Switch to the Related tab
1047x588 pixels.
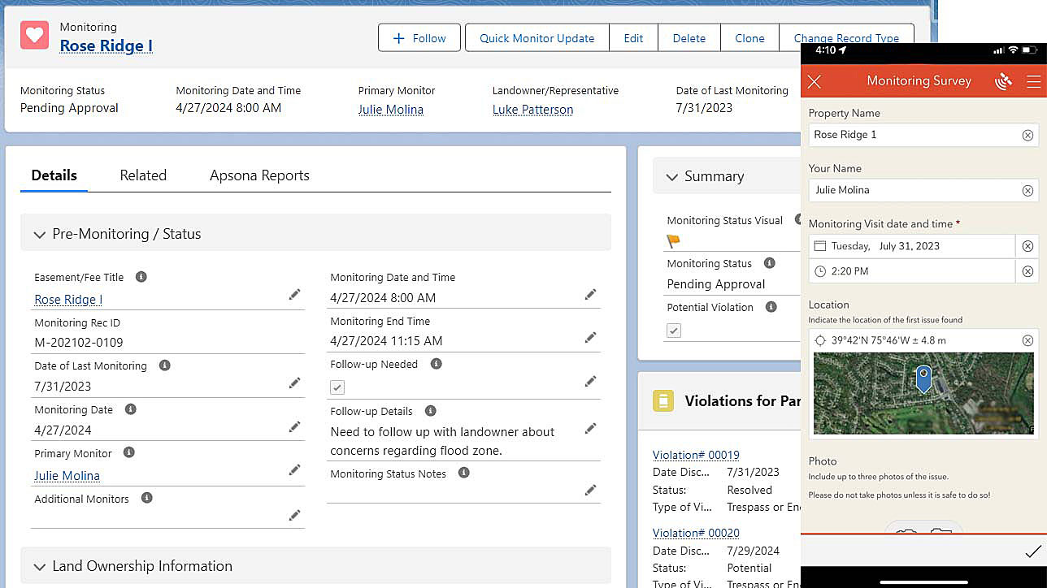coord(143,175)
